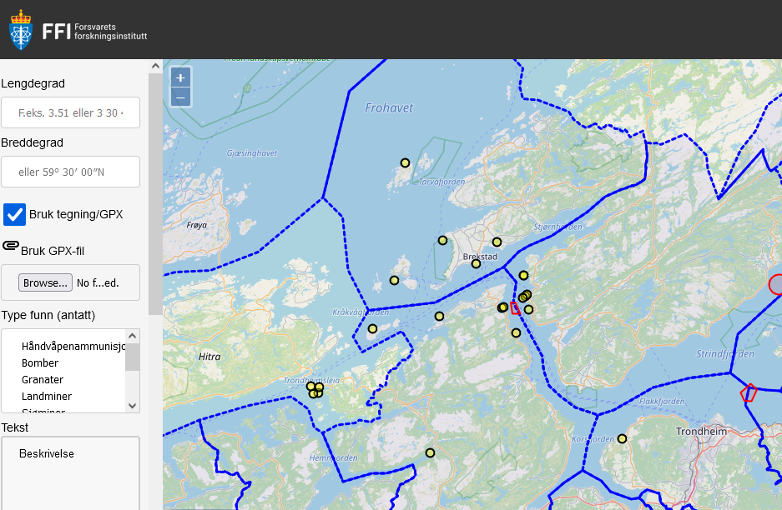The width and height of the screenshot is (782, 510).
Task: Toggle the Bruk tegning/GPX checkbox
Action: [x=15, y=214]
